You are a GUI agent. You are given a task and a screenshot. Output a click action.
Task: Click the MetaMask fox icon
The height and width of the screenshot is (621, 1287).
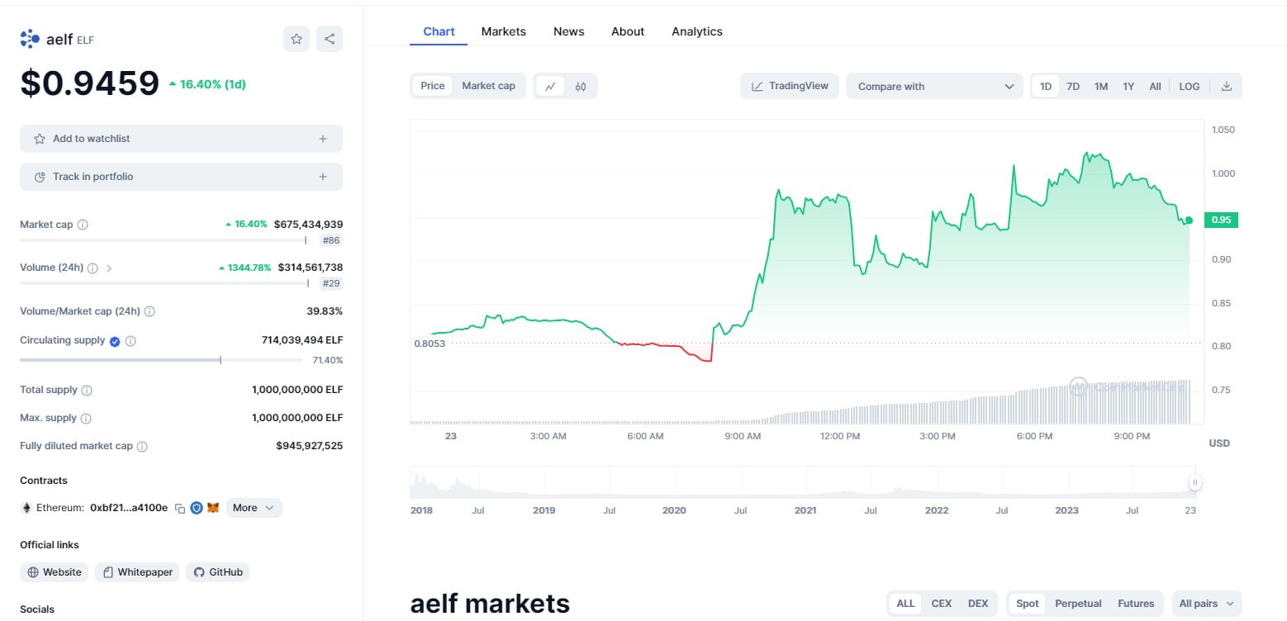[x=213, y=508]
